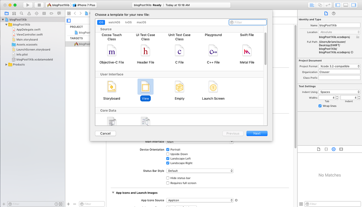
Task: Open the Test navigator diamond icon
Action: [x=36, y=13]
